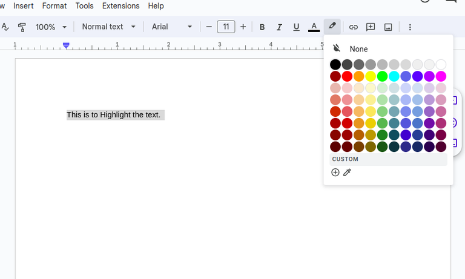
Task: Toggle italic formatting
Action: (279, 27)
